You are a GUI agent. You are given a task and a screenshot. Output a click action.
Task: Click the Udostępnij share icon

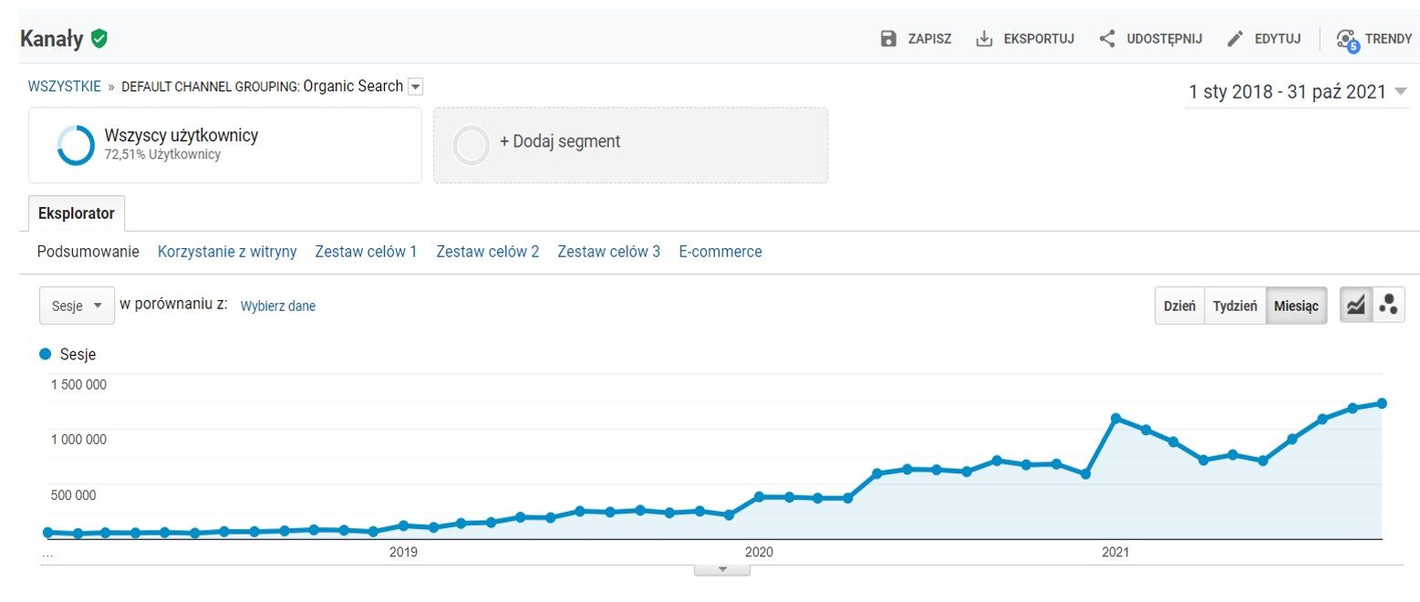tap(1107, 38)
